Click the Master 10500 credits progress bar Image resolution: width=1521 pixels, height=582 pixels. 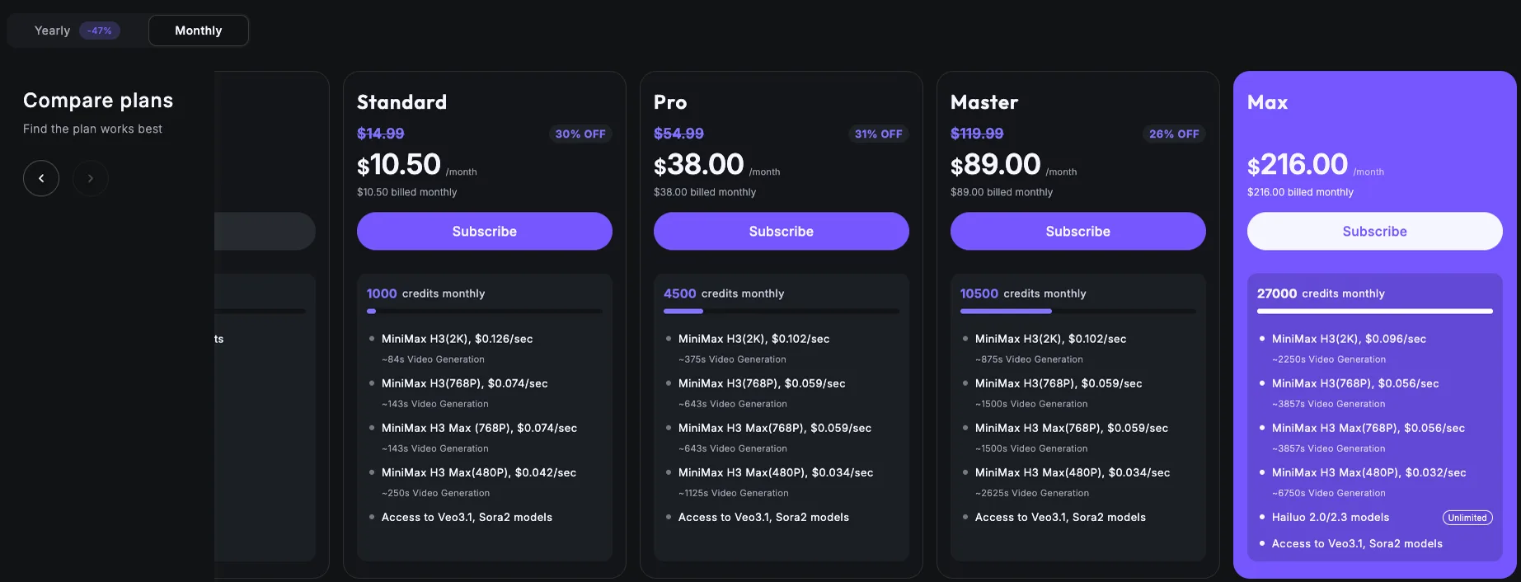pos(1078,312)
